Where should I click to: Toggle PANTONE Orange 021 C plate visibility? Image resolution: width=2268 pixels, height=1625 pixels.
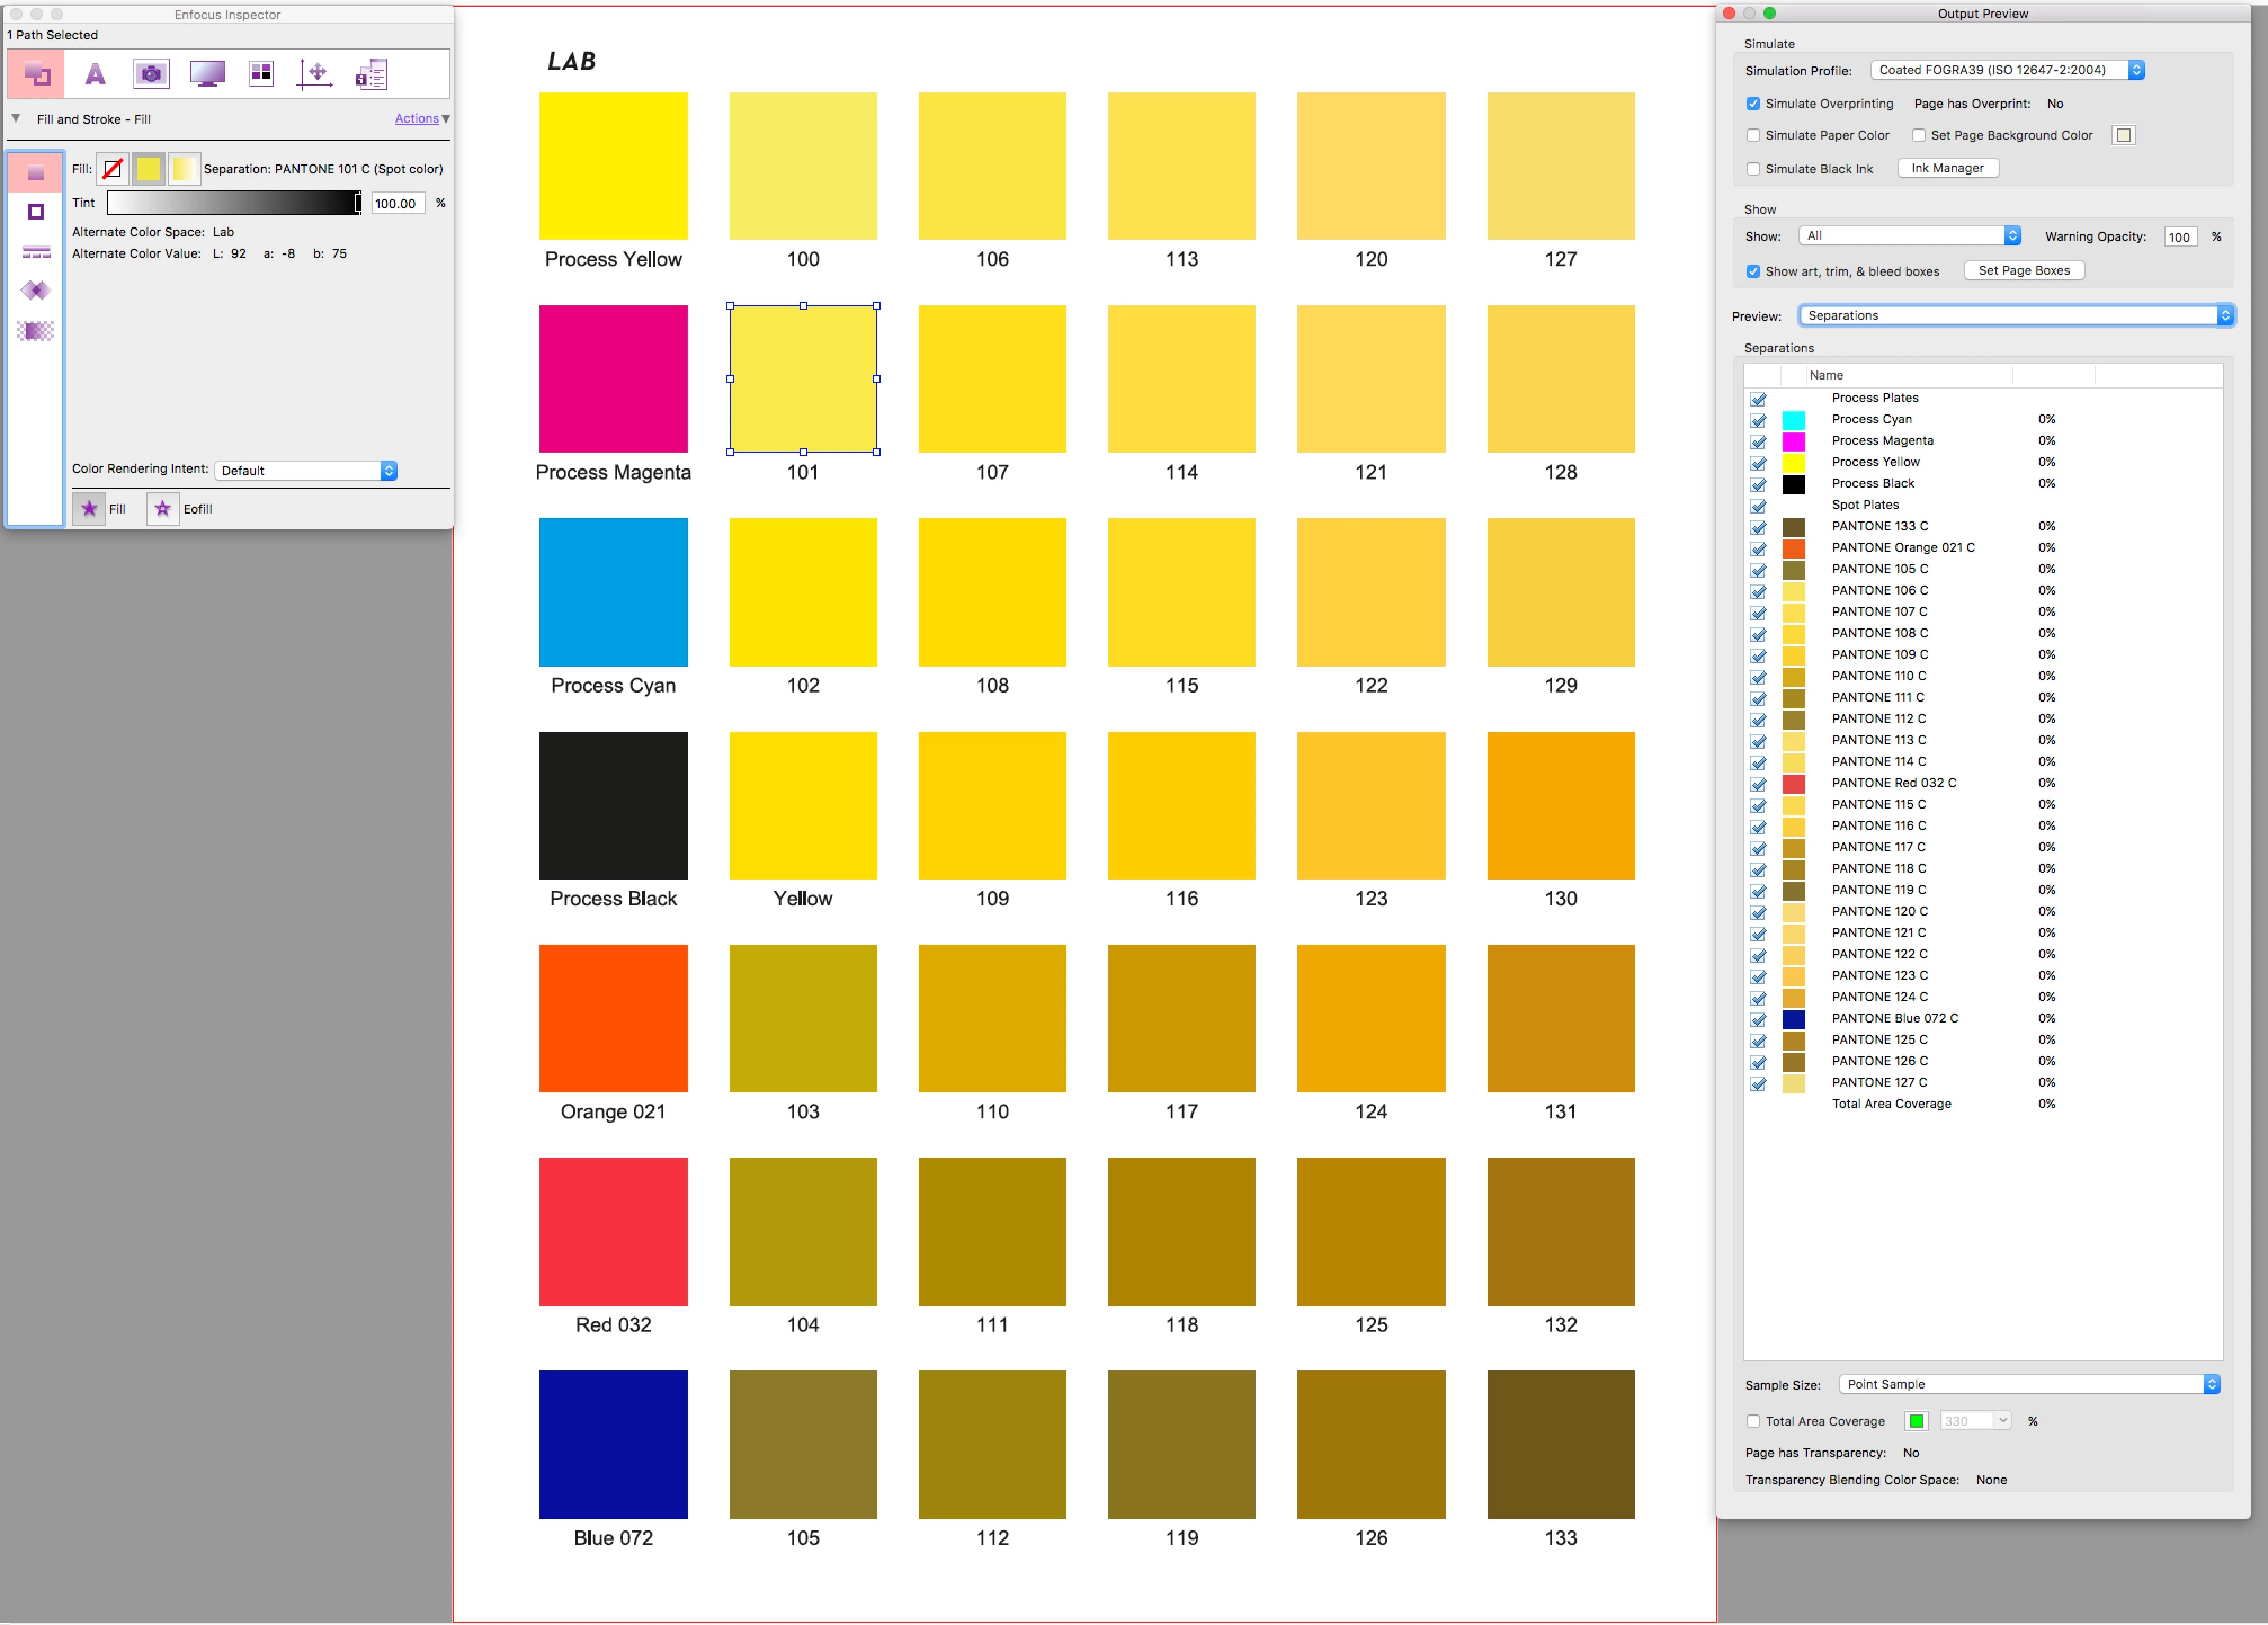[x=1758, y=548]
